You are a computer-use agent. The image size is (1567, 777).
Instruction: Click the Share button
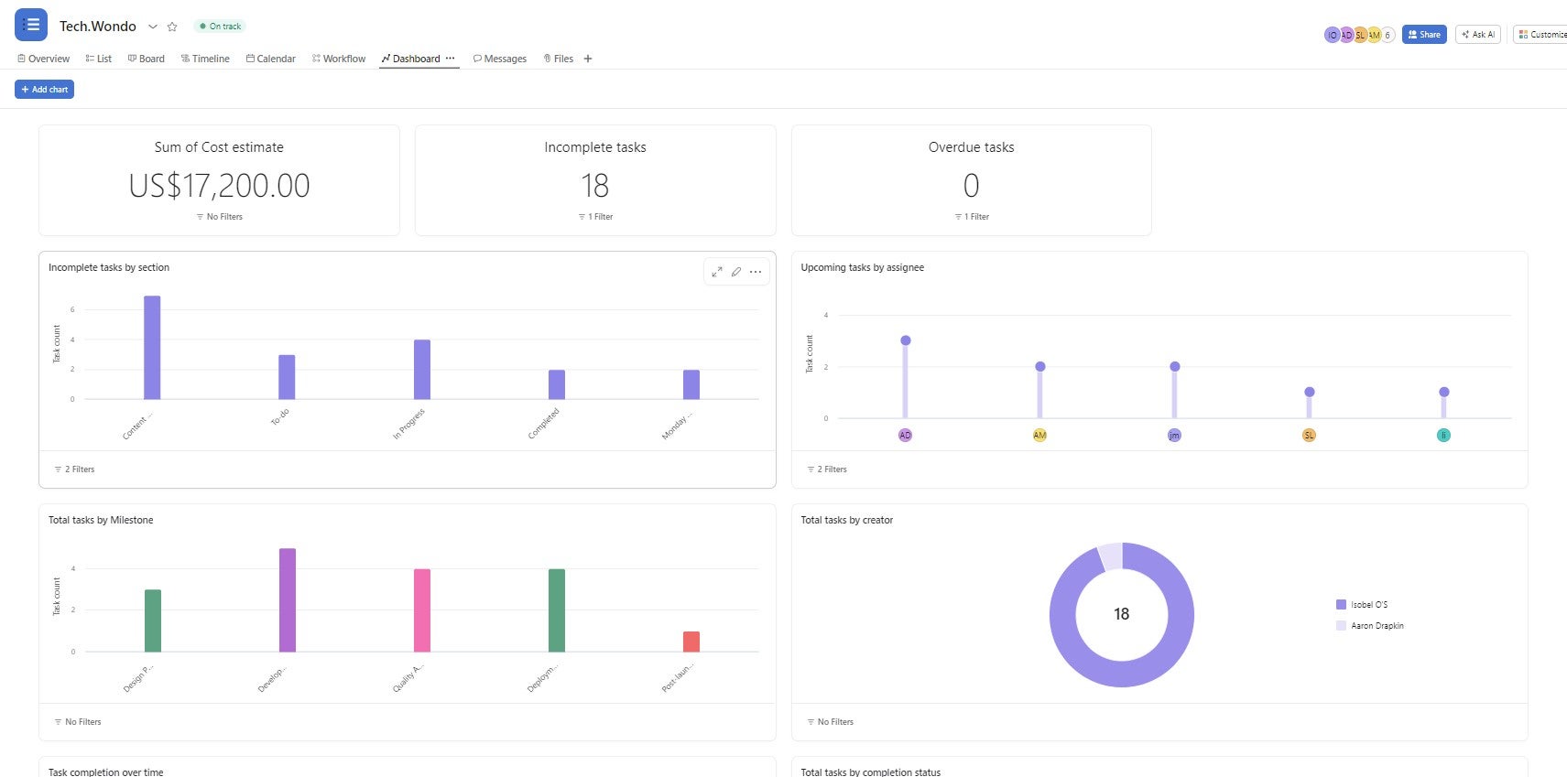click(x=1424, y=35)
